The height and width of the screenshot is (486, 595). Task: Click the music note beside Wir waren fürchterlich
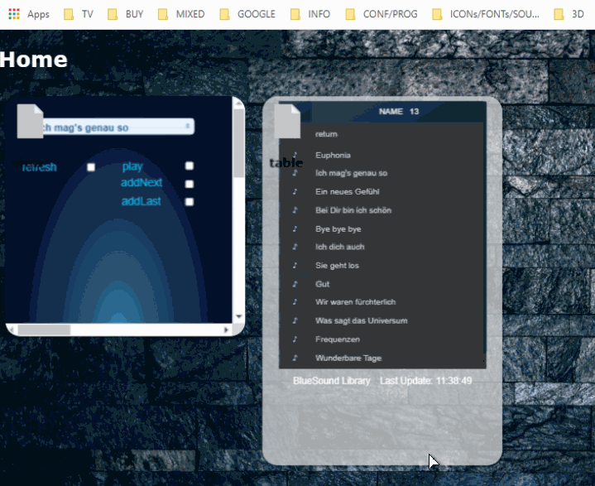click(x=295, y=302)
